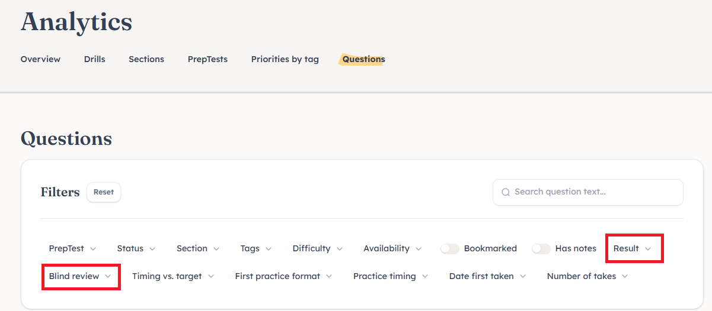712x311 pixels.
Task: Open Number of takes dropdown
Action: click(588, 277)
